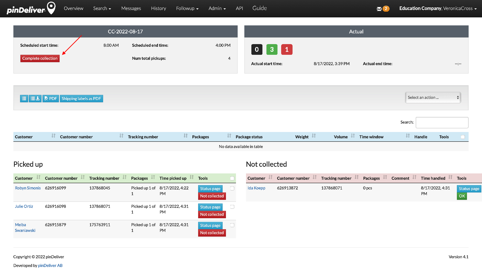
Task: Go to Overview in the navbar
Action: (x=74, y=8)
